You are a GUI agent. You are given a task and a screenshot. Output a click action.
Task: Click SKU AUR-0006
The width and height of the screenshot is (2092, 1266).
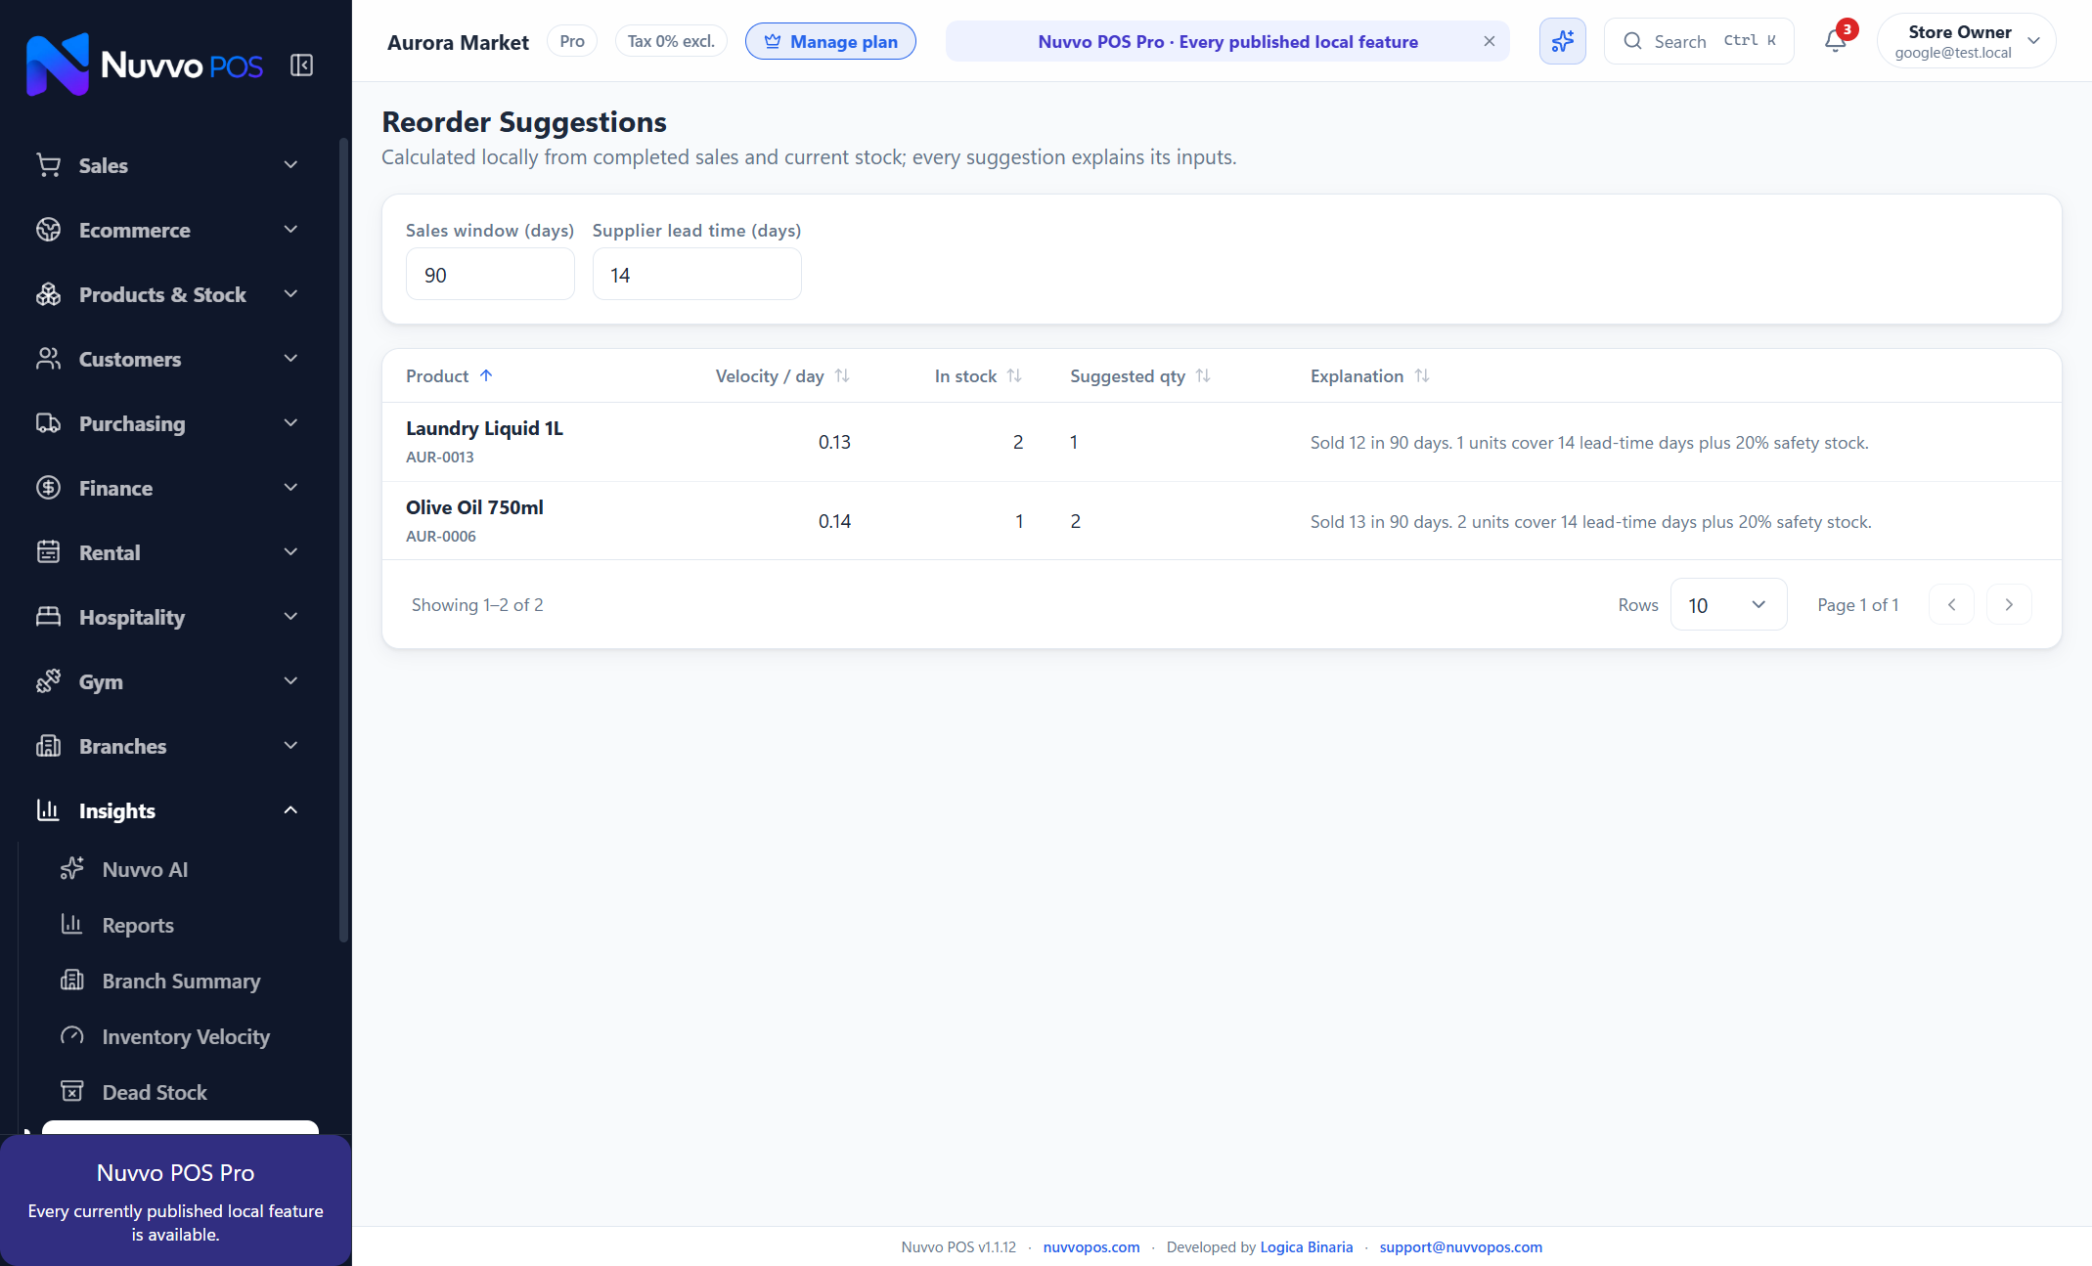coord(441,536)
